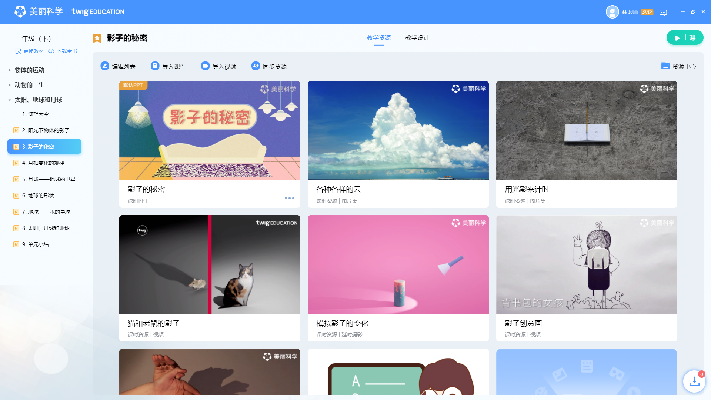Switch to the 教学资源 tab
The height and width of the screenshot is (400, 711).
[x=379, y=38]
